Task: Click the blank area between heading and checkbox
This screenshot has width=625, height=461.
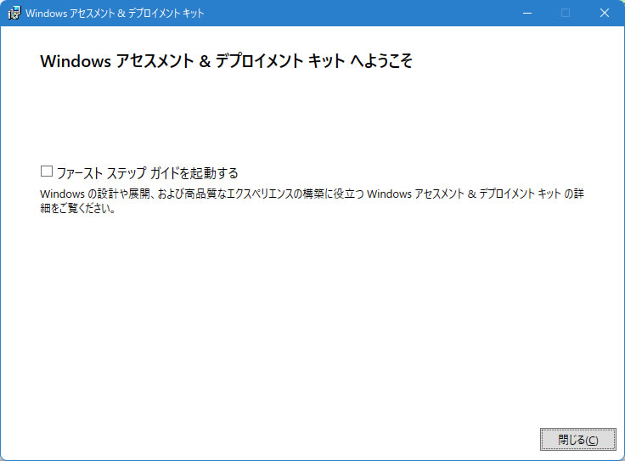Action: 306,119
